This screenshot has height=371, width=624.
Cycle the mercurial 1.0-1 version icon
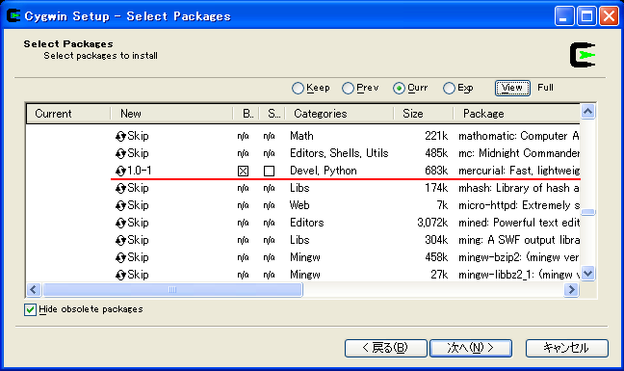(120, 172)
